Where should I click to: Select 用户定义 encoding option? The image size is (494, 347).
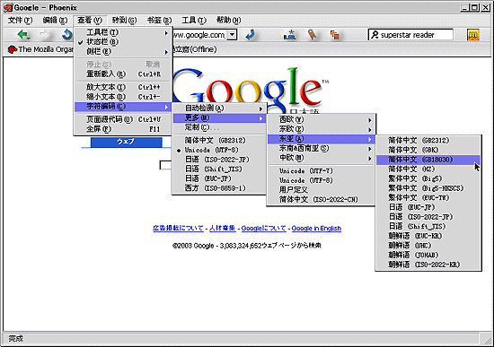pos(321,190)
